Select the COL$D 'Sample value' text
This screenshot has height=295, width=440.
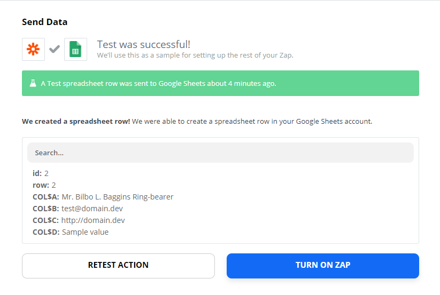85,232
